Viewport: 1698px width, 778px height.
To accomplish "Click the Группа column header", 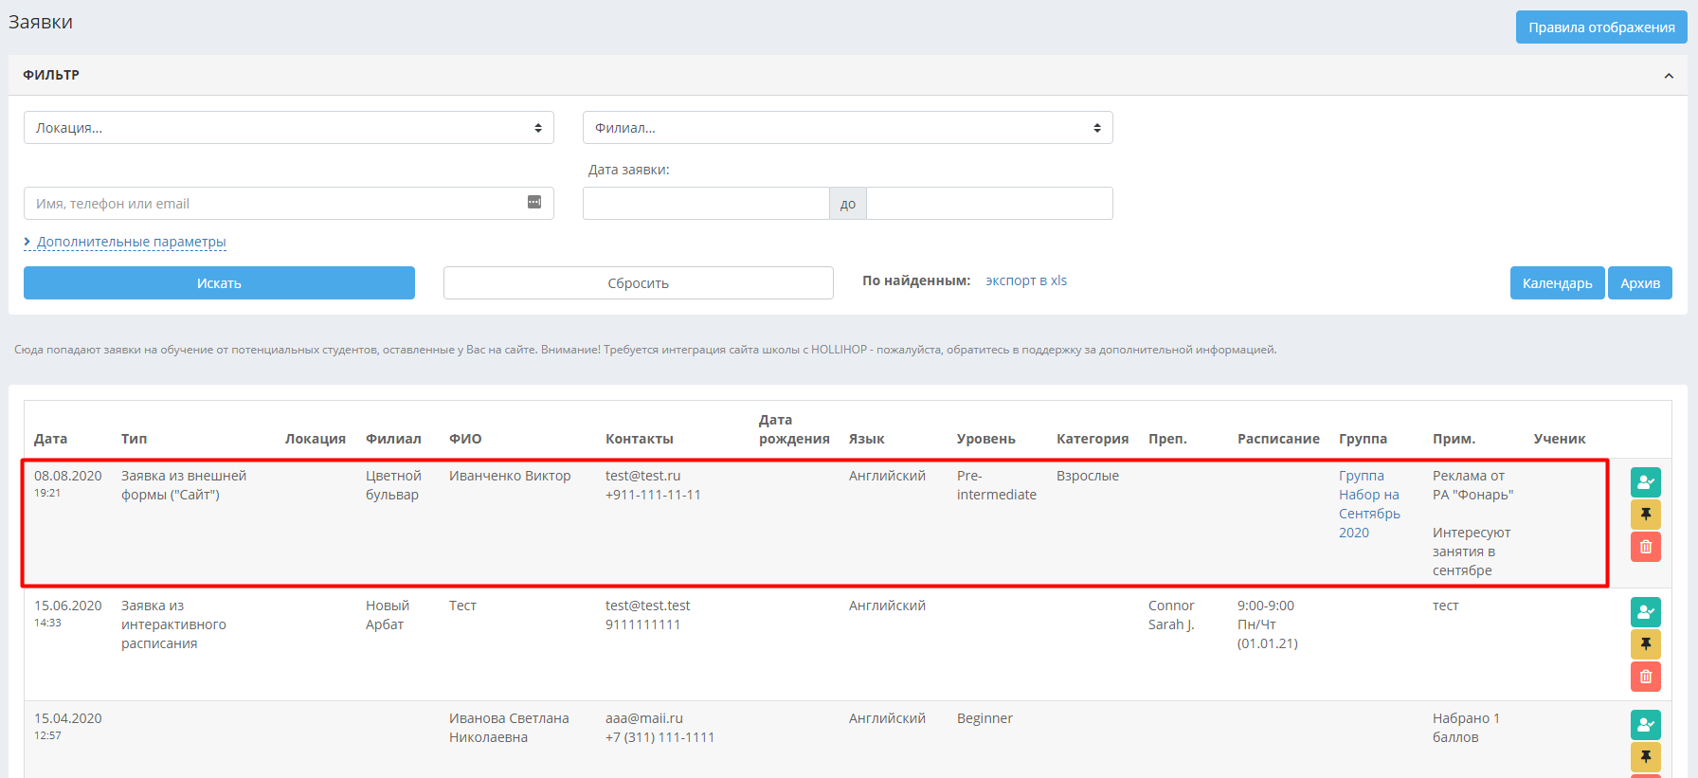I will (1363, 439).
